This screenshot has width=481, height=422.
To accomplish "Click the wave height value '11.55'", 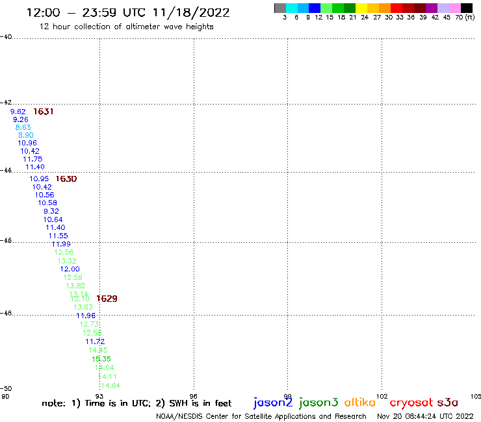I will coord(58,236).
